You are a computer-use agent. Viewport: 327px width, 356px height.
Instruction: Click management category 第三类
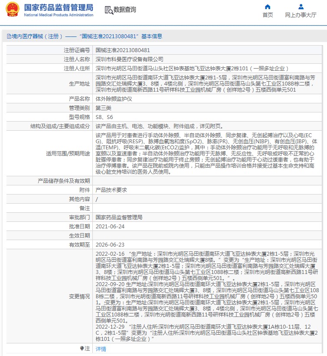pos(103,108)
